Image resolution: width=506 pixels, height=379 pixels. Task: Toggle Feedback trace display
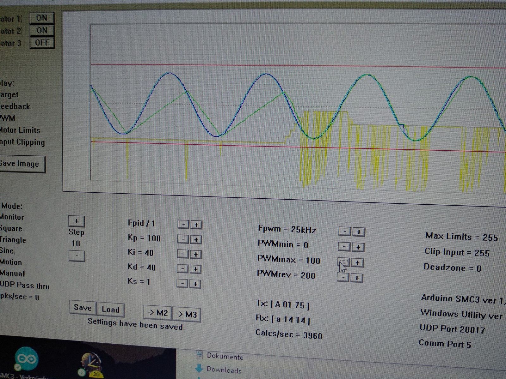15,106
